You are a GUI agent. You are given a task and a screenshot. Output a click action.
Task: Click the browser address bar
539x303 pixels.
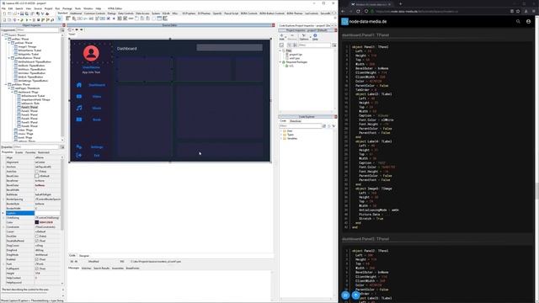pyautogui.click(x=440, y=11)
